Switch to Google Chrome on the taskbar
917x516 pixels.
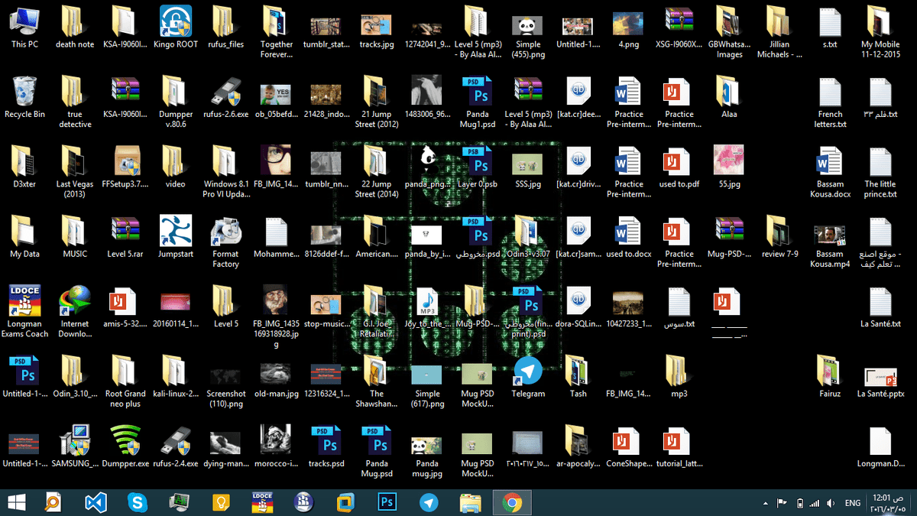pos(512,502)
